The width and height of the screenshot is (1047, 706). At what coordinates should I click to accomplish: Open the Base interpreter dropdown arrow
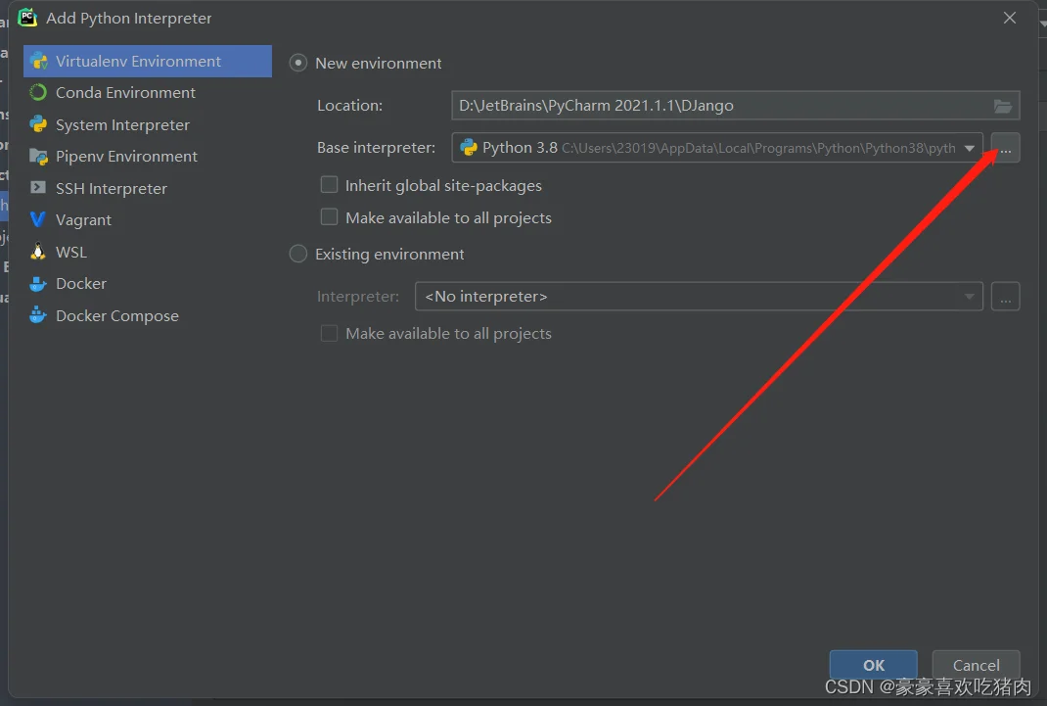(970, 148)
